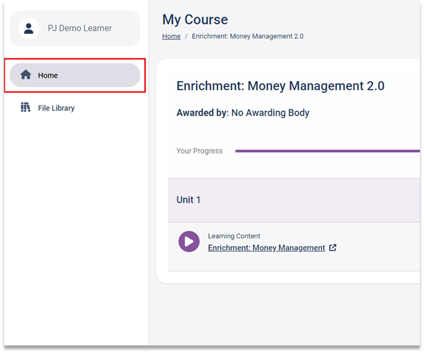Click the Enrichment: Money Management 2.0 course heading

281,86
